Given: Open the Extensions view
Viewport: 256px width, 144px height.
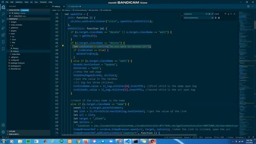Looking at the screenshot, I should click(3, 35).
